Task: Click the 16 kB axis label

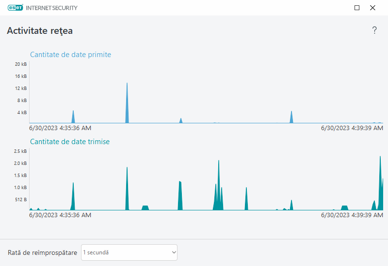Action: pos(21,76)
